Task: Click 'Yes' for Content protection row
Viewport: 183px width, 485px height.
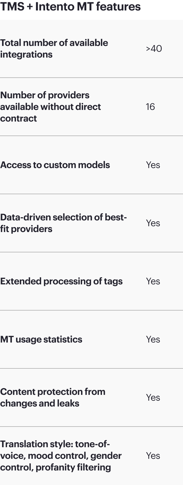Action: click(153, 397)
